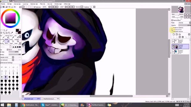Show Layer3 using its visibility box

click(x=173, y=40)
